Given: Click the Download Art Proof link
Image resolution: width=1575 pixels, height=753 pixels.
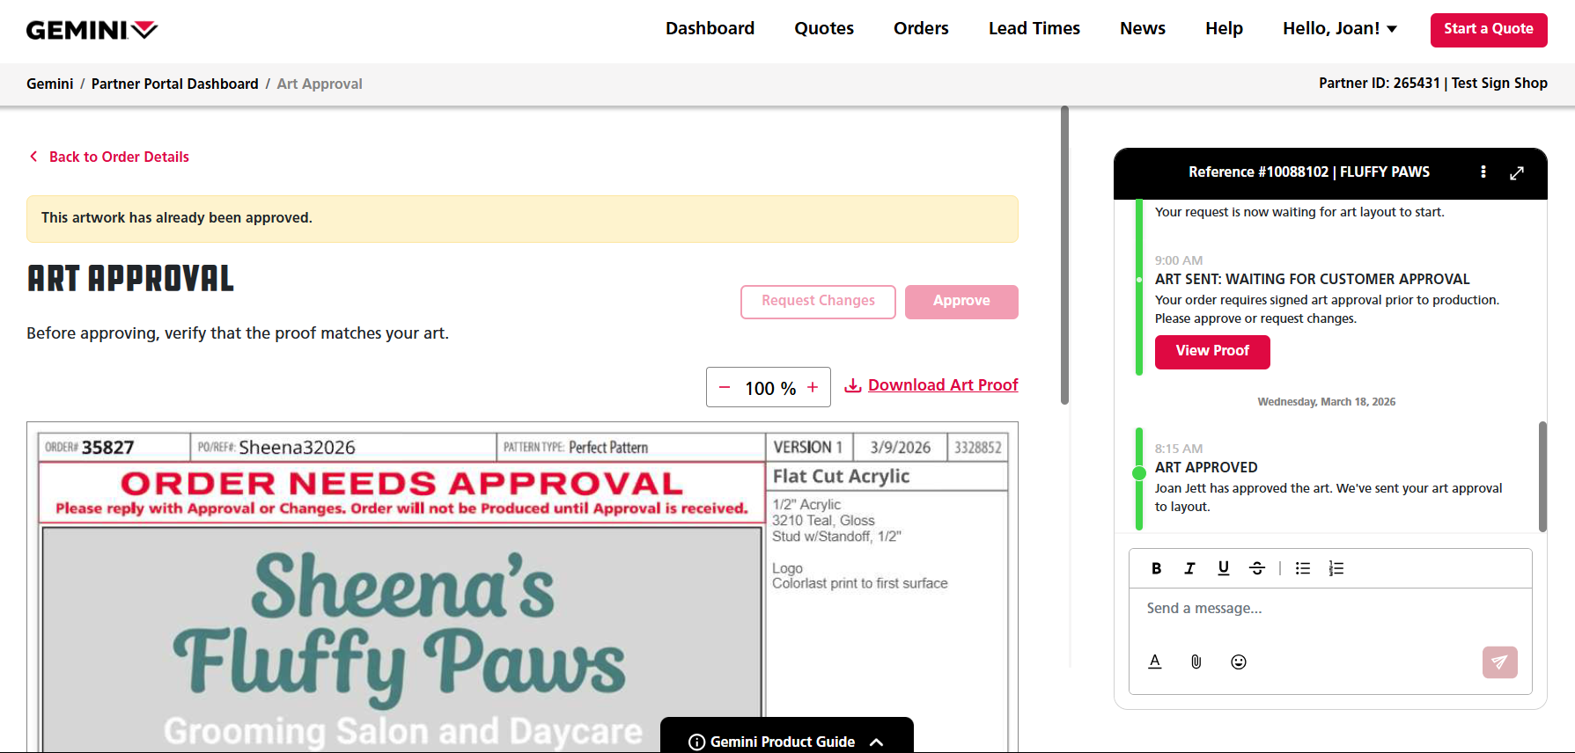Looking at the screenshot, I should point(942,385).
